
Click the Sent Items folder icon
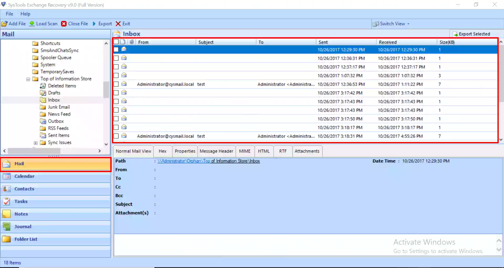point(43,135)
